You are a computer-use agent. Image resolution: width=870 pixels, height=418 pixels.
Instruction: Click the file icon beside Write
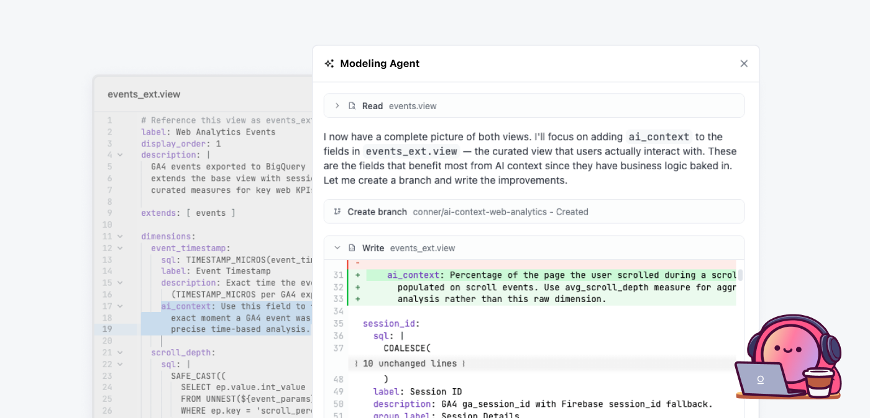point(352,248)
